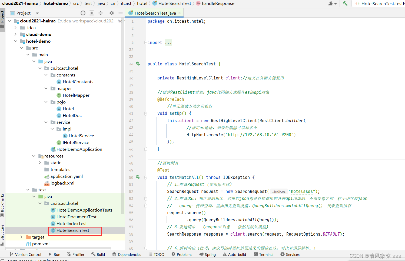Click the Build hammer icon in top toolbar
This screenshot has width=405, height=261.
345,4
